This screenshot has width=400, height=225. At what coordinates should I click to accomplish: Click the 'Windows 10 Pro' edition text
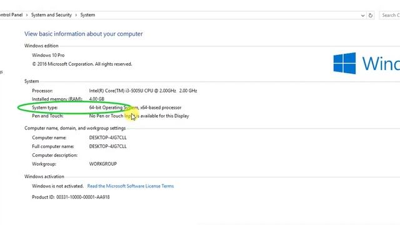(48, 55)
